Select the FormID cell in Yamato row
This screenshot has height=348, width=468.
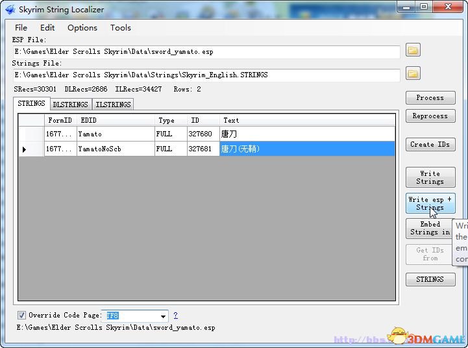[x=60, y=134]
